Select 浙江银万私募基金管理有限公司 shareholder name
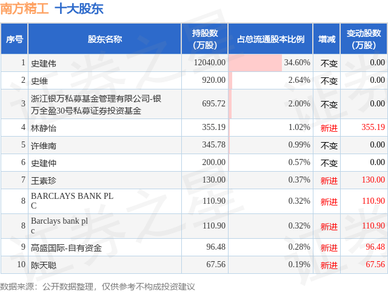The width and height of the screenshot is (388, 292). 96,105
